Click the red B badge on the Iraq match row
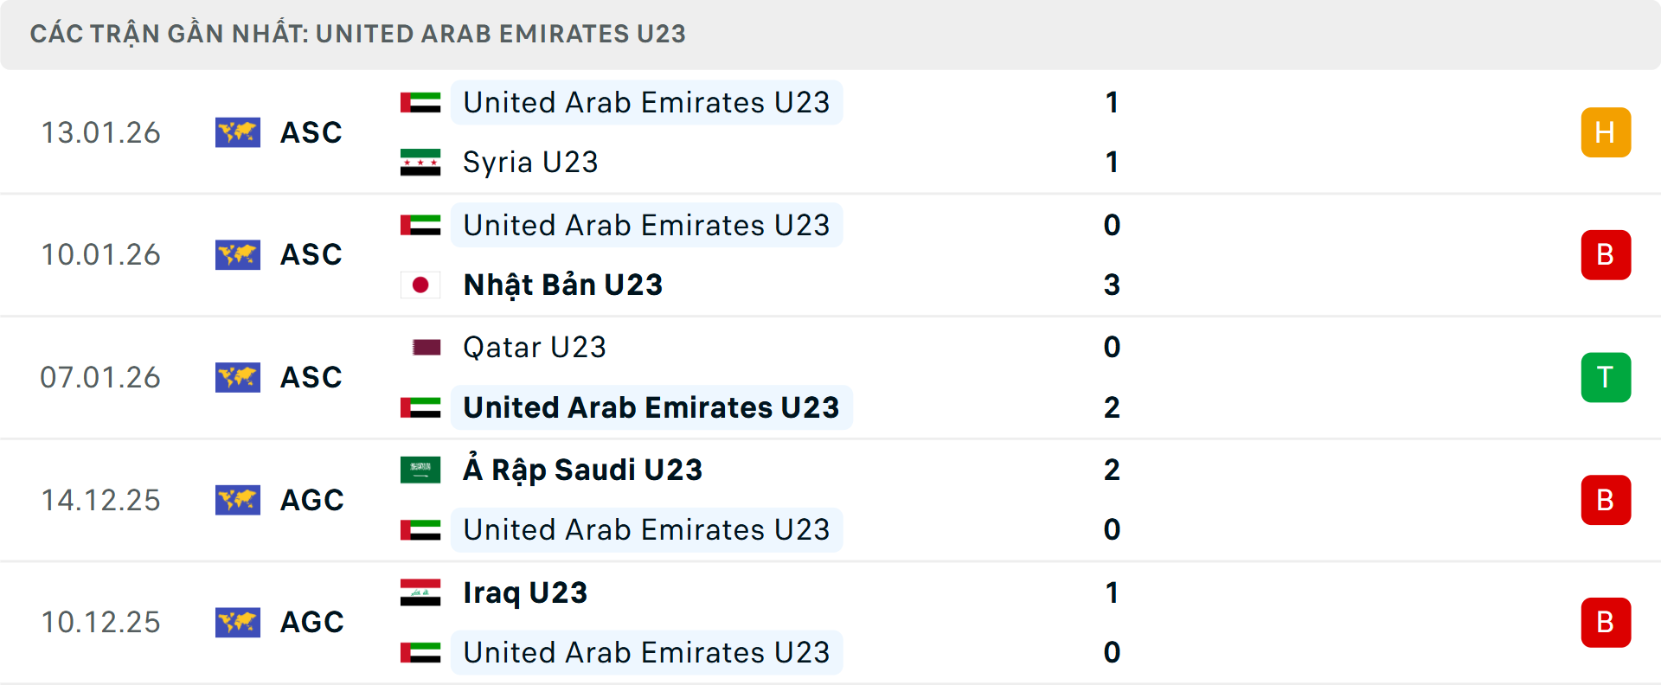Viewport: 1661px width, 685px height. point(1606,622)
